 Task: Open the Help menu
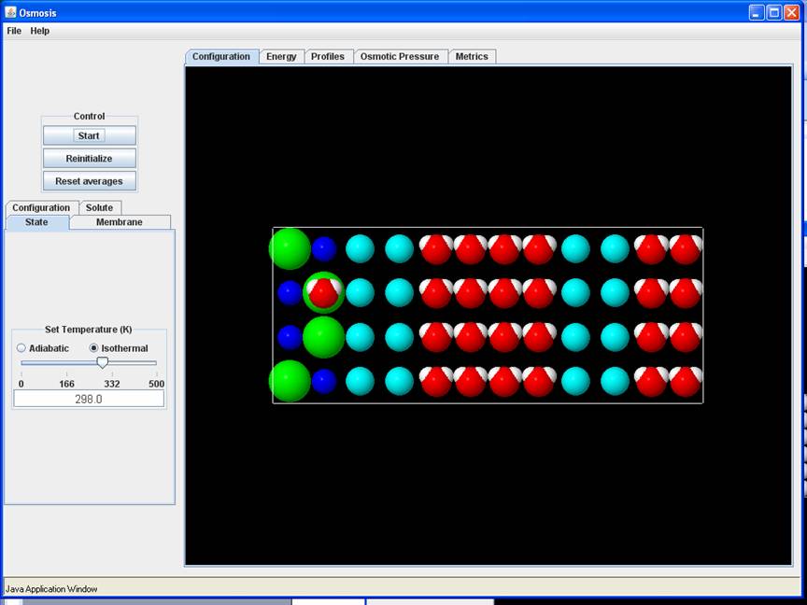39,31
